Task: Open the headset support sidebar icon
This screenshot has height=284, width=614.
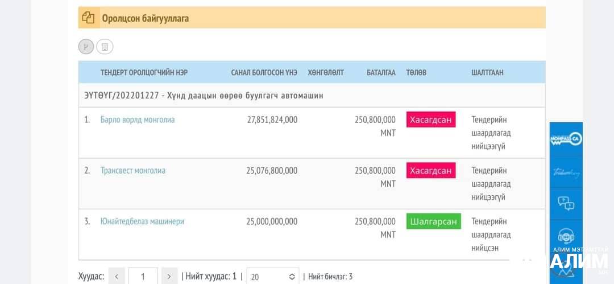Action: (x=566, y=237)
